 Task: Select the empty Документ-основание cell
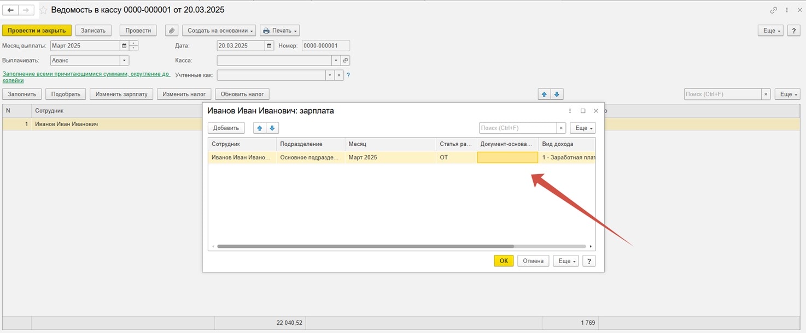[507, 158]
